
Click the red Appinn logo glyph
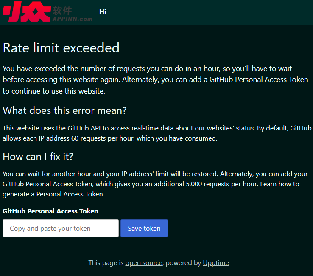click(26, 12)
